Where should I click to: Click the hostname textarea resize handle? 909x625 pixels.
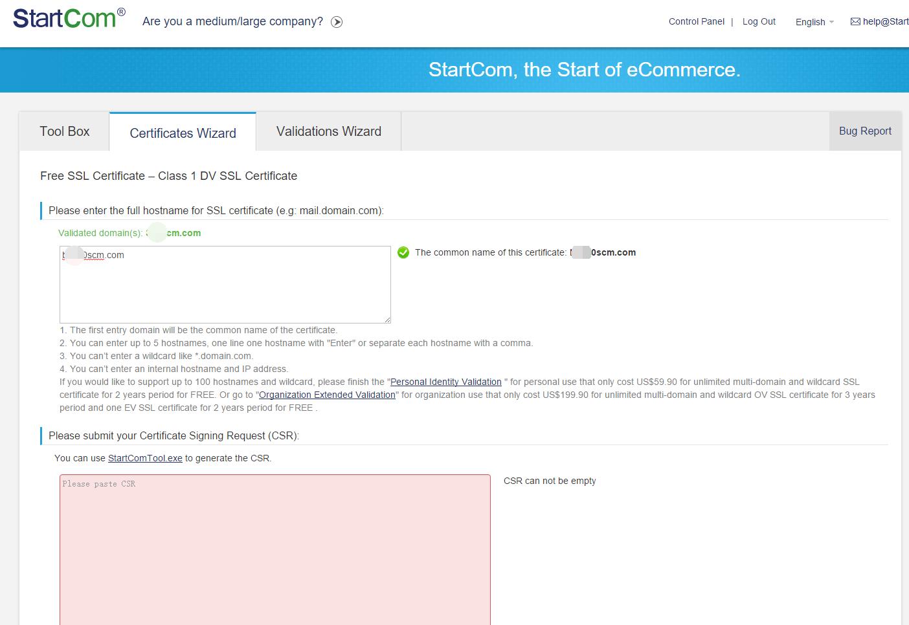[x=387, y=320]
